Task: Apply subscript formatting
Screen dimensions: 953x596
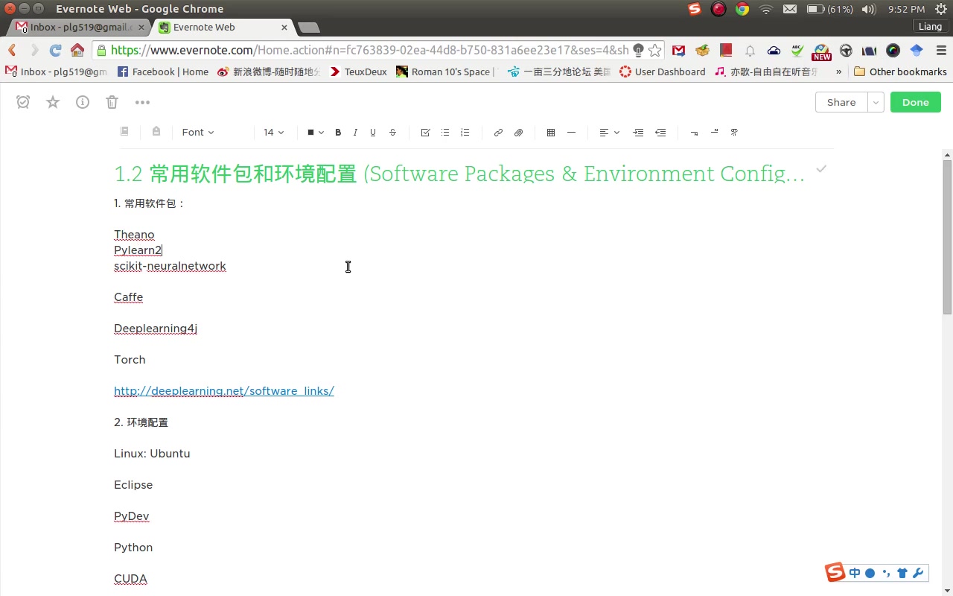Action: (694, 133)
